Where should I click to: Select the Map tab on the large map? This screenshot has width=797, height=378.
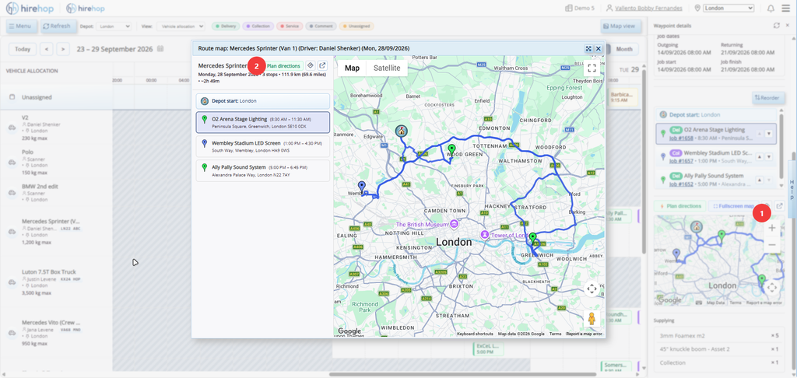(x=353, y=68)
